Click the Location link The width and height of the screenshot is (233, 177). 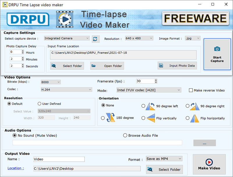[x=16, y=168]
